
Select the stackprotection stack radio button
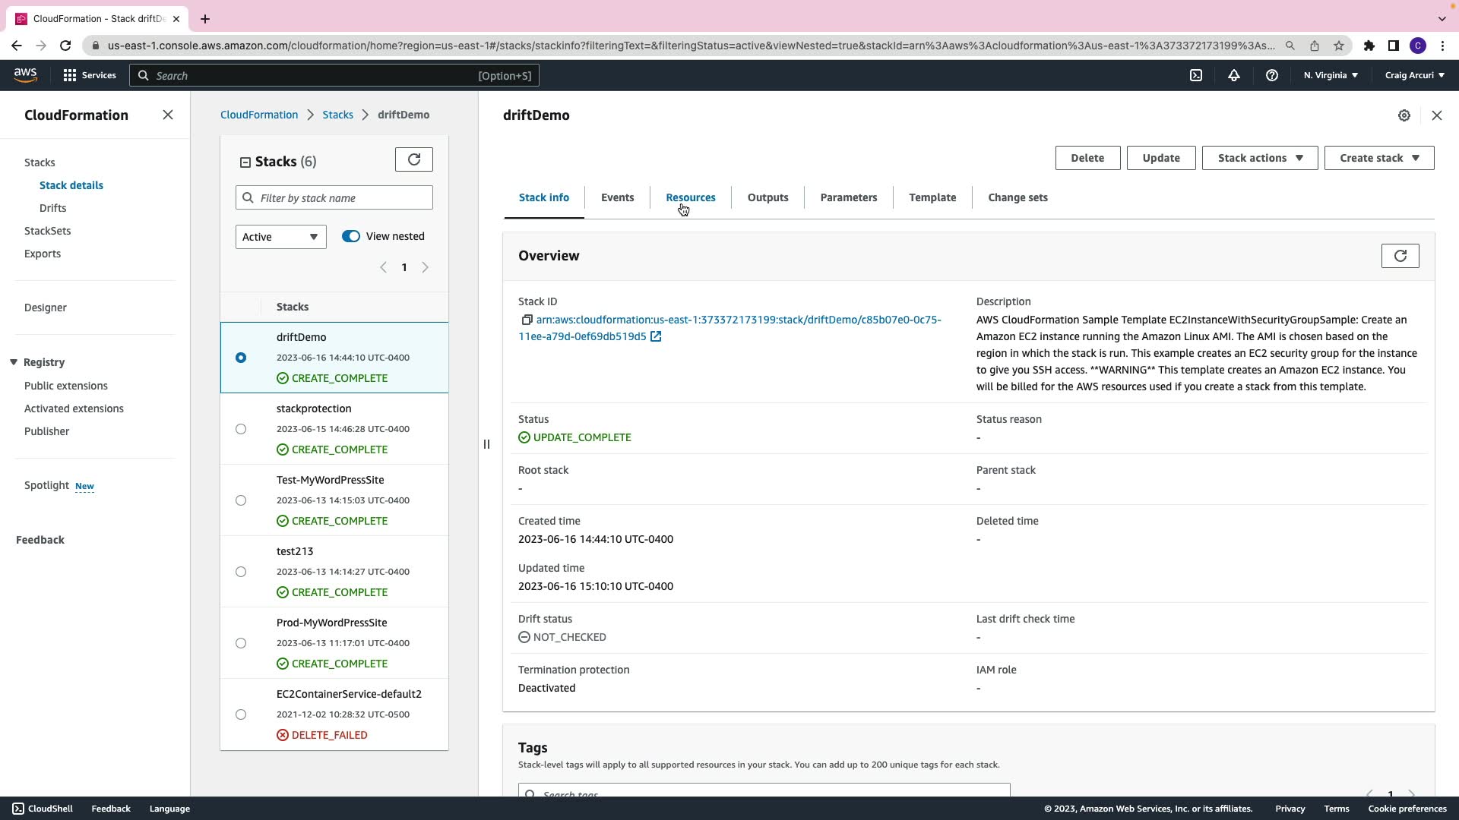pos(241,429)
